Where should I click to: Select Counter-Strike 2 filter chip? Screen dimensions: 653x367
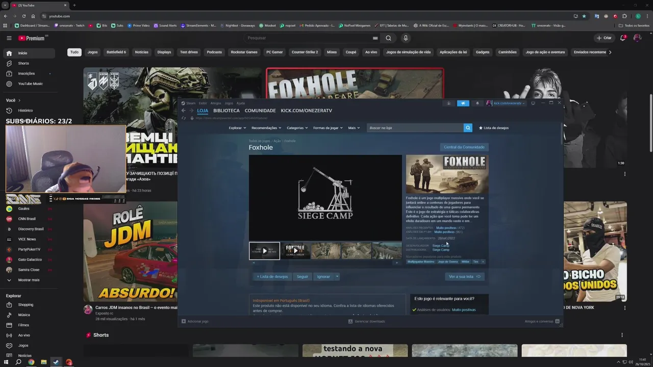[305, 52]
